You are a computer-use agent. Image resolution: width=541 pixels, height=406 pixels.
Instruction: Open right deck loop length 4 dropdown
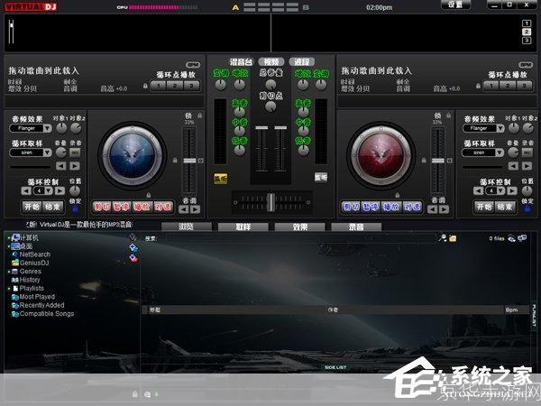tap(500, 191)
